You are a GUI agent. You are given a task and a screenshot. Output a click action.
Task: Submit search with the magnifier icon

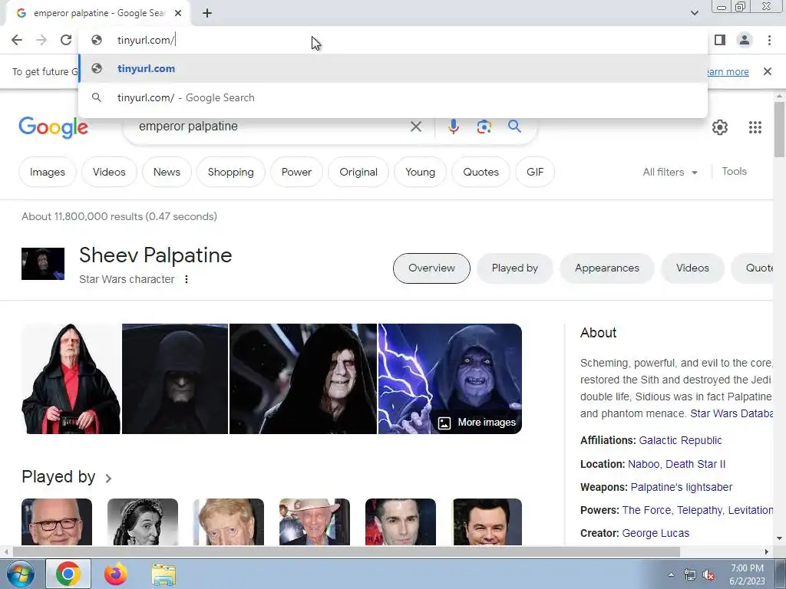(514, 127)
